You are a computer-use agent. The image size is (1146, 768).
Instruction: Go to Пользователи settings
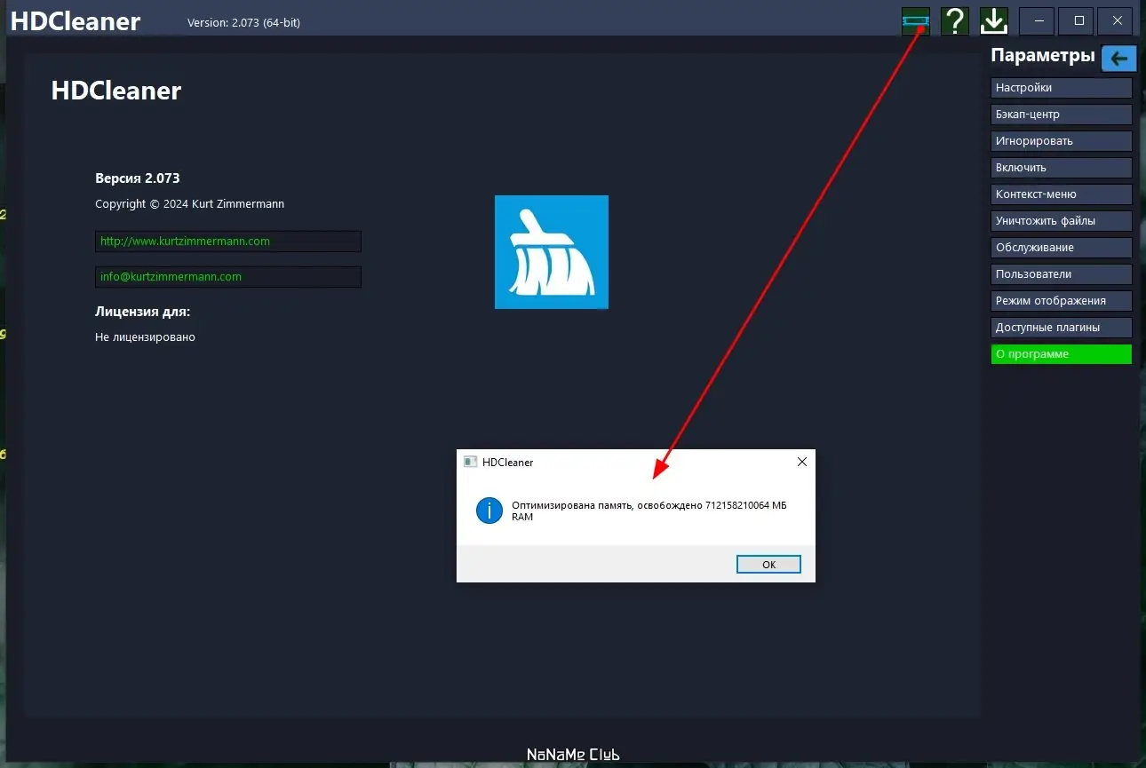(1062, 274)
